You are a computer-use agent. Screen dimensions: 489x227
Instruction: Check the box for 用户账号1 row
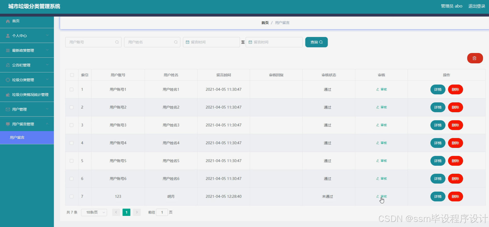click(71, 89)
